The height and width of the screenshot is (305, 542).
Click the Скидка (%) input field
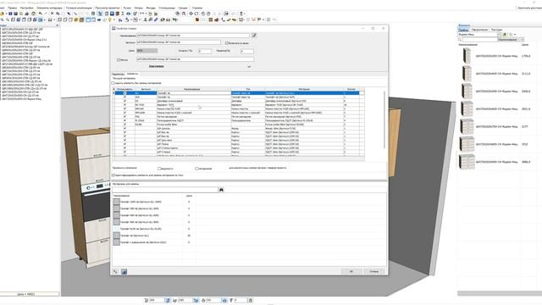[x=205, y=51]
